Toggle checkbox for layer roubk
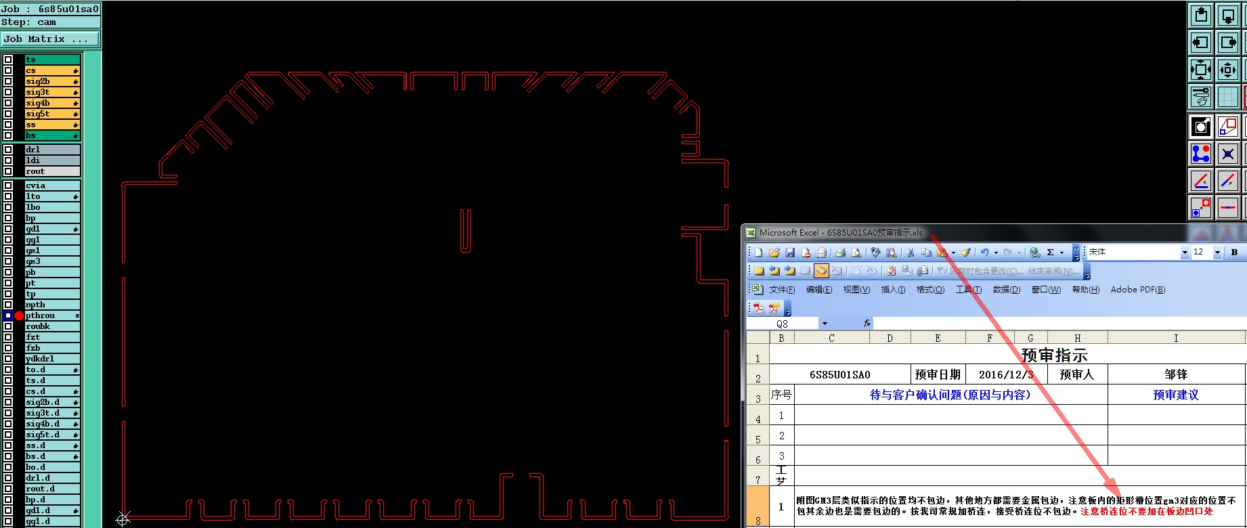Screen dimensions: 1247x528 (8, 326)
